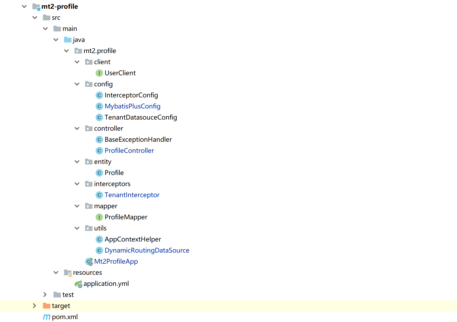Click the BaseExceptionHandler class icon
The width and height of the screenshot is (457, 322).
[x=99, y=139]
